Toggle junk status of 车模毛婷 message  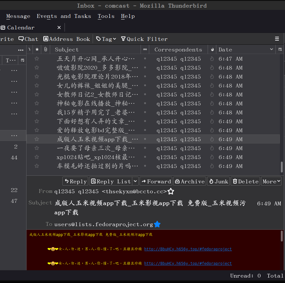[x=212, y=166]
